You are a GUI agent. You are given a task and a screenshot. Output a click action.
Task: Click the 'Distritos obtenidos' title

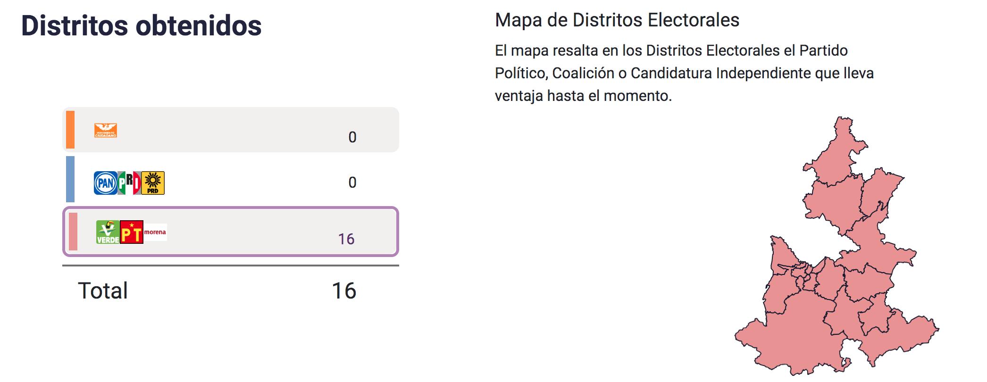click(142, 25)
